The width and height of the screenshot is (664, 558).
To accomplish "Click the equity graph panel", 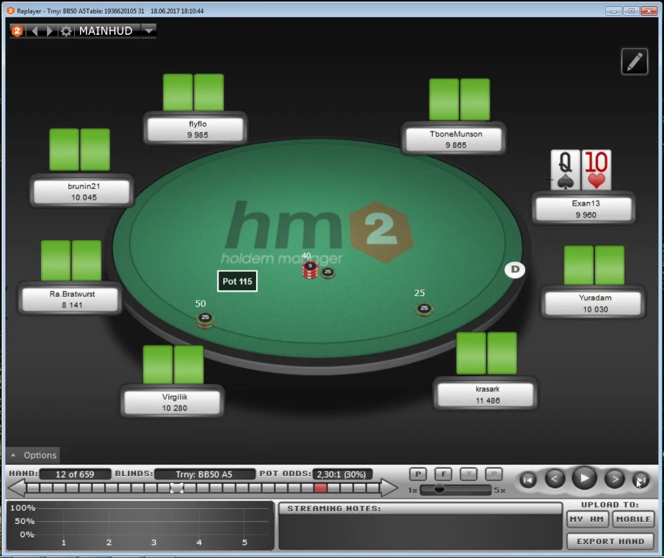I will coord(140,525).
